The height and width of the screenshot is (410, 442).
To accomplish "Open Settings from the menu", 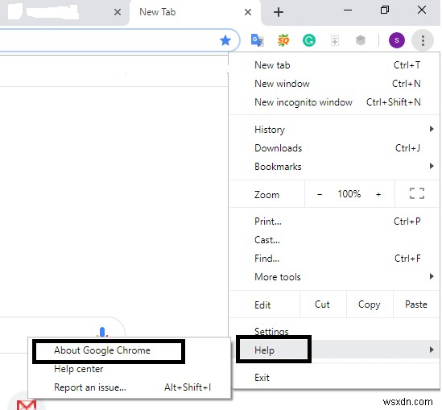I will (334, 331).
